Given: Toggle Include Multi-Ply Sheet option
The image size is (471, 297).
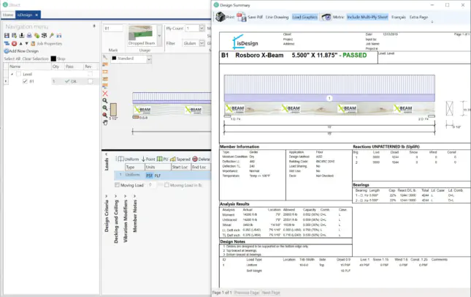Looking at the screenshot, I should pyautogui.click(x=367, y=17).
